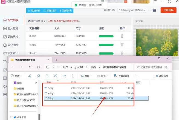Toggle the 详细信息 details pane
The width and height of the screenshot is (179, 120).
(x=161, y=76)
